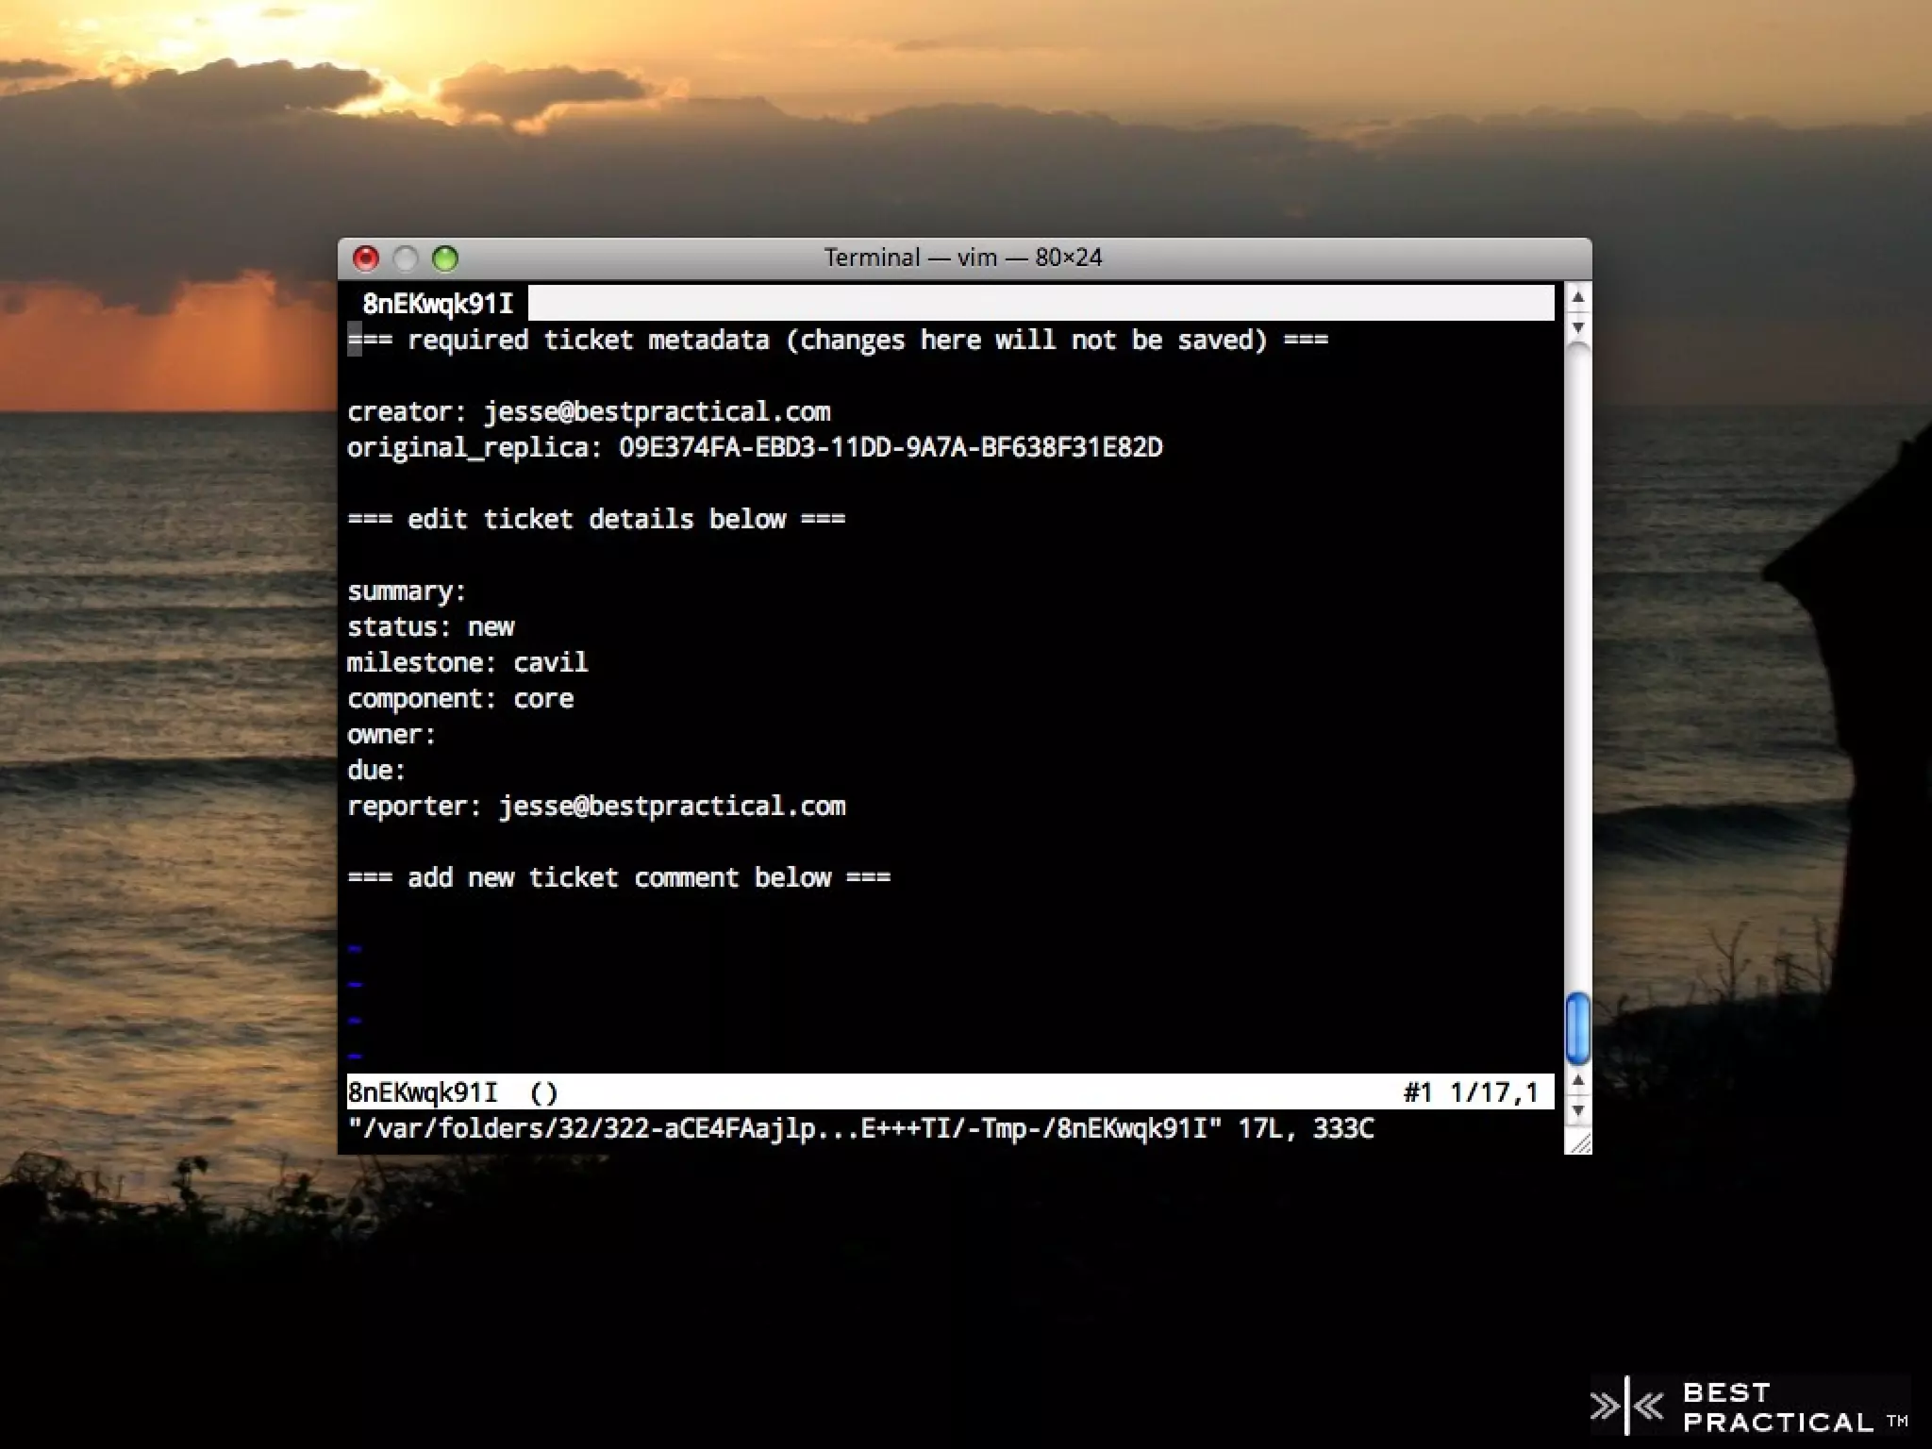Screen dimensions: 1932x1449
Task: Select the 8nEKwqk91I vim tab
Action: pyautogui.click(x=438, y=304)
